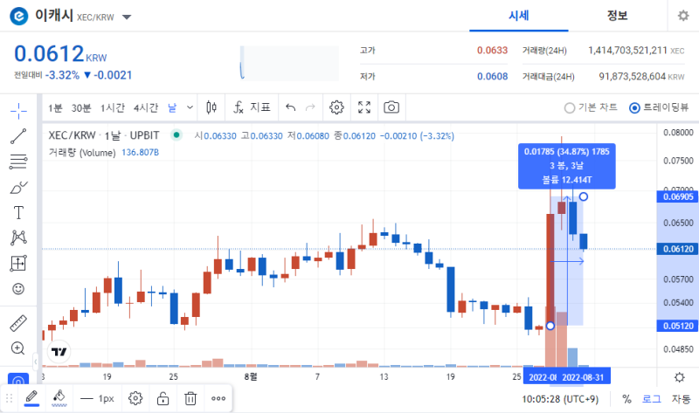Change the drawing fill color bucket
699x413 pixels.
59,398
